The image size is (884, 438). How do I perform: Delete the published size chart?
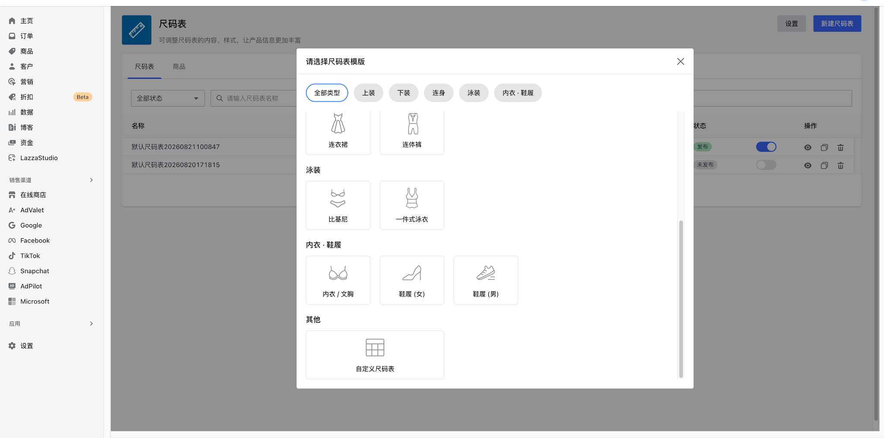coord(840,148)
